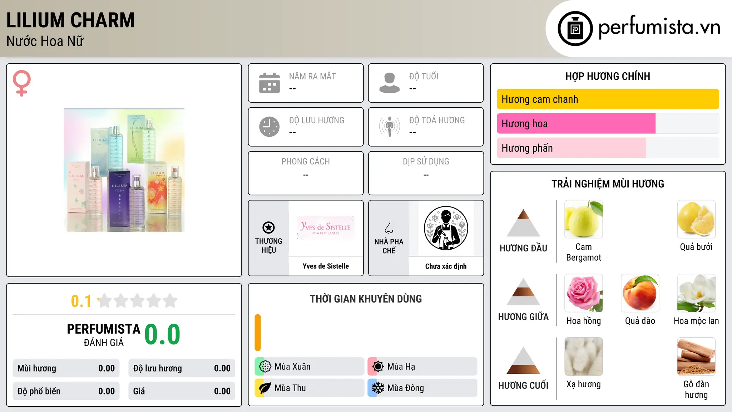Click the perfumer illustration icon
The height and width of the screenshot is (412, 732).
(x=446, y=228)
